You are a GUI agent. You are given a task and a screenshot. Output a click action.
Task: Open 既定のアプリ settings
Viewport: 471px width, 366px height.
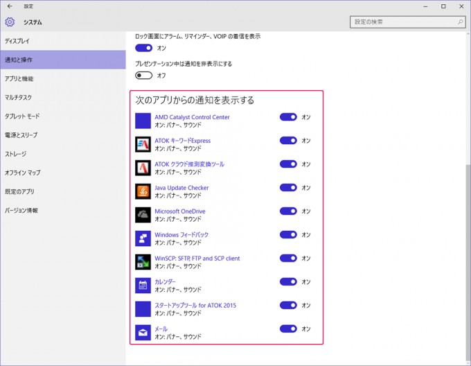(63, 191)
